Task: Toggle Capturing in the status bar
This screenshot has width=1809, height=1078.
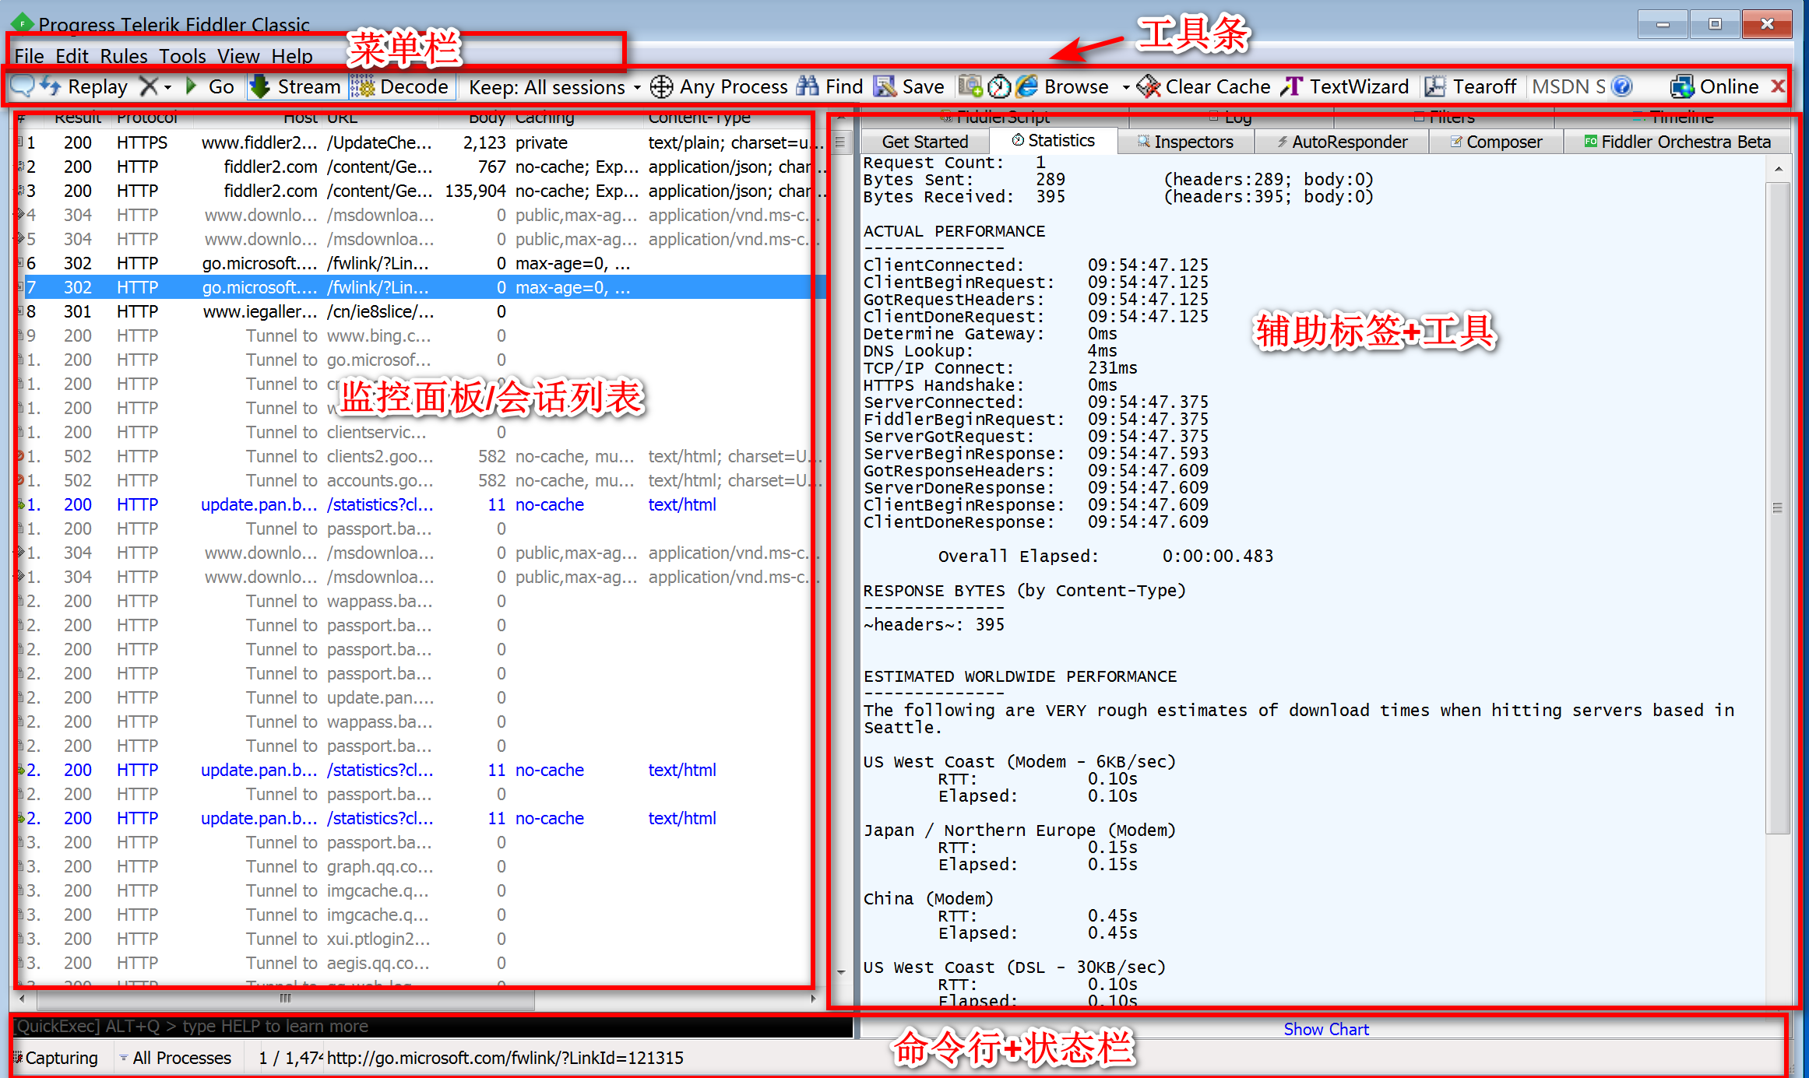Action: [55, 1058]
